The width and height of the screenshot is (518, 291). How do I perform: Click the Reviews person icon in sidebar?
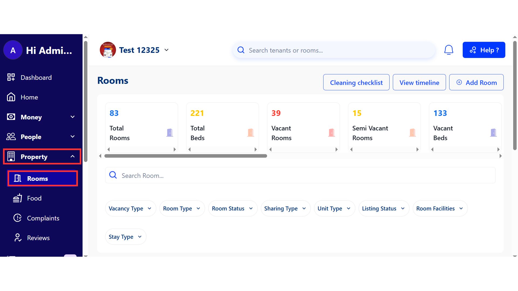[x=18, y=238]
